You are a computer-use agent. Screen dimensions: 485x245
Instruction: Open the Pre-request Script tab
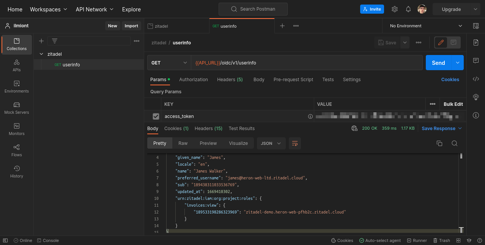coord(293,80)
